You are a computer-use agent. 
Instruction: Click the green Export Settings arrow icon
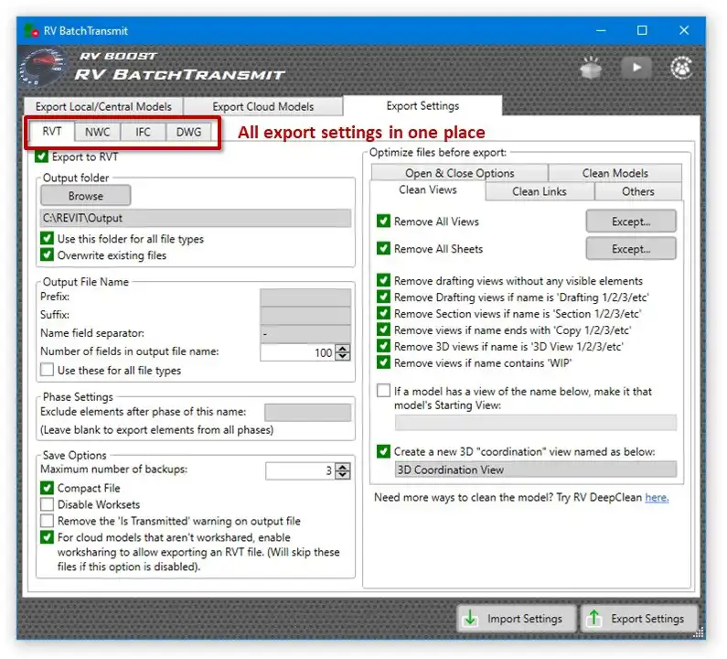(593, 619)
